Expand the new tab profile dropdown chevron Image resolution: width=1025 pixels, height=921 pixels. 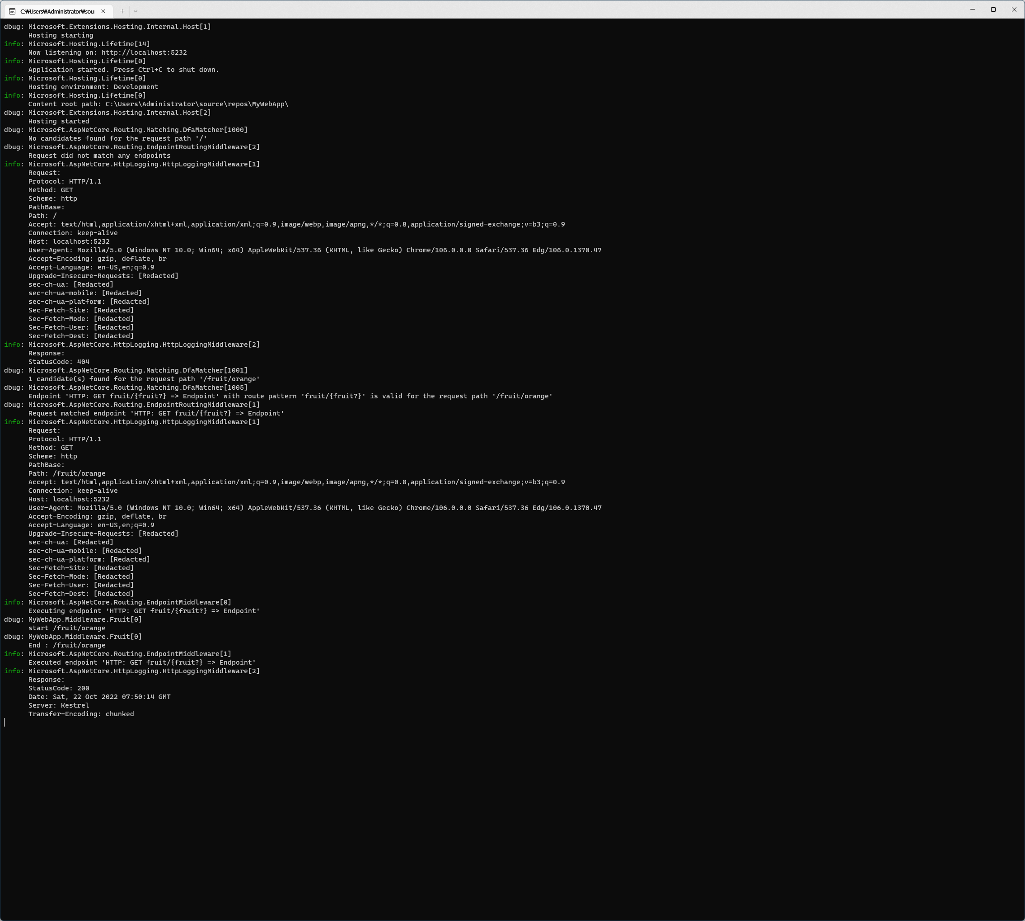tap(136, 11)
